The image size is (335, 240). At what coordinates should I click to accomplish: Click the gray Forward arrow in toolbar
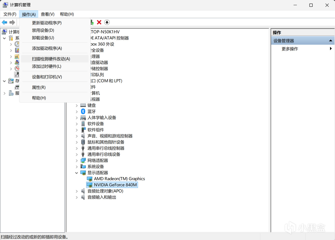tap(12, 22)
